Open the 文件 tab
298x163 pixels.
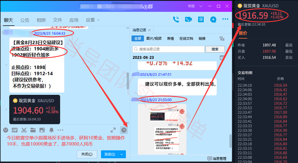pos(58,20)
